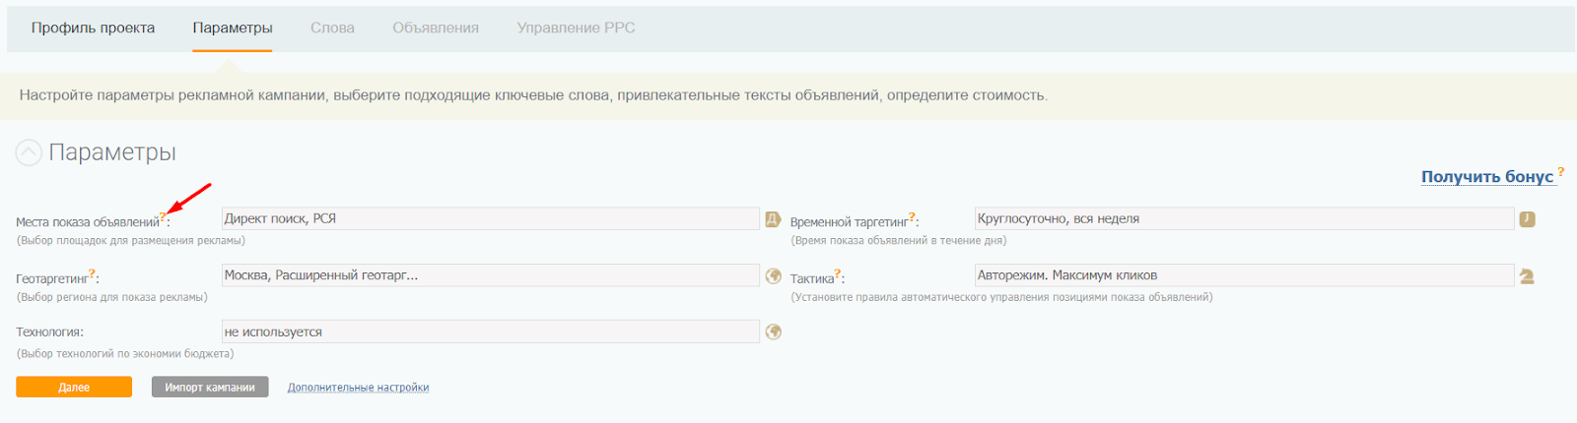Click the orange Далее button
Viewport: 1577px width, 423px height.
click(74, 388)
